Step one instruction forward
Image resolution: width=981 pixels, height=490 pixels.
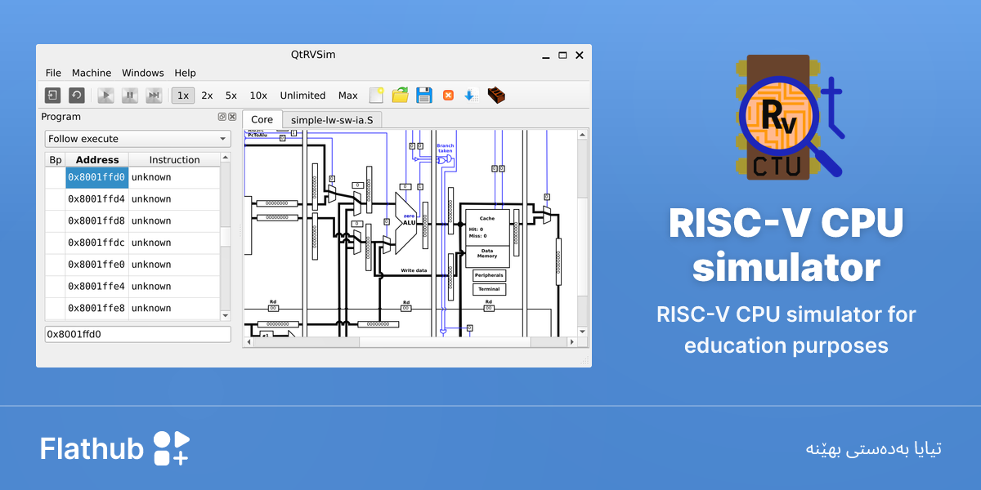[154, 96]
